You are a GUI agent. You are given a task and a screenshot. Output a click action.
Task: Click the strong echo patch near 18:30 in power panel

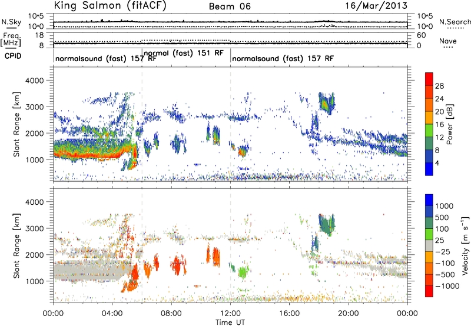[326, 104]
